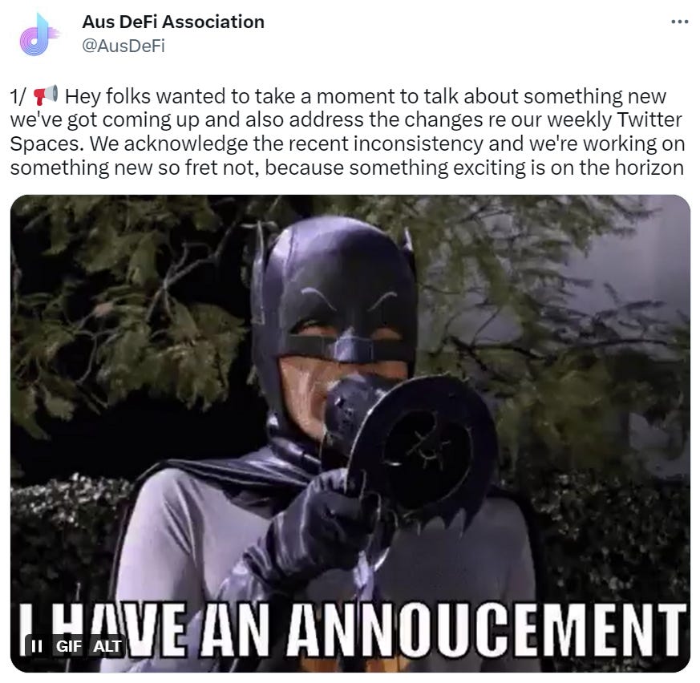700x683 pixels.
Task: Open the Aus DeFi Association profile avatar
Action: tap(38, 34)
